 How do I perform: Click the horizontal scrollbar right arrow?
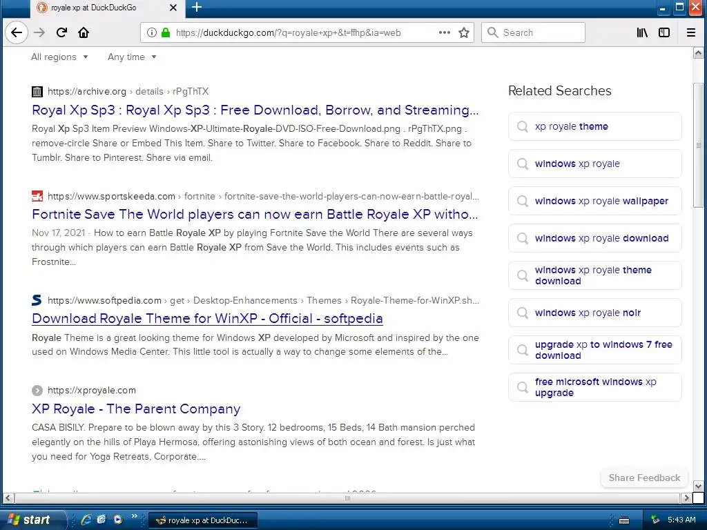(686, 498)
